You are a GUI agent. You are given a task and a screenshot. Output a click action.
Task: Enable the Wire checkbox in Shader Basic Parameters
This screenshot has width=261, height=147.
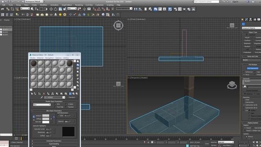[x=55, y=104]
